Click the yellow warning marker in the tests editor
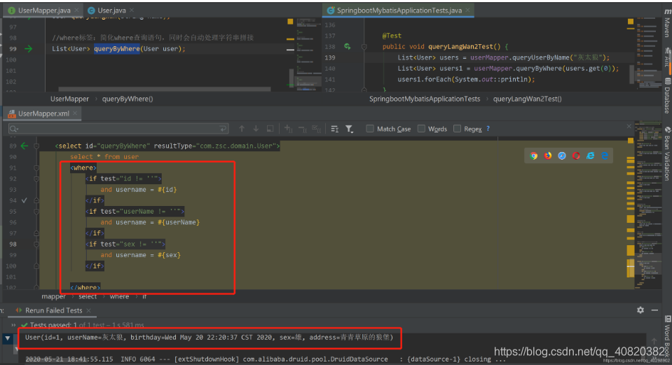The height and width of the screenshot is (365, 672). pyautogui.click(x=631, y=22)
